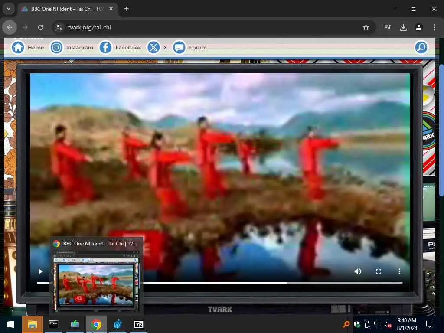Open the Command Prompt taskbar icon

(53, 324)
